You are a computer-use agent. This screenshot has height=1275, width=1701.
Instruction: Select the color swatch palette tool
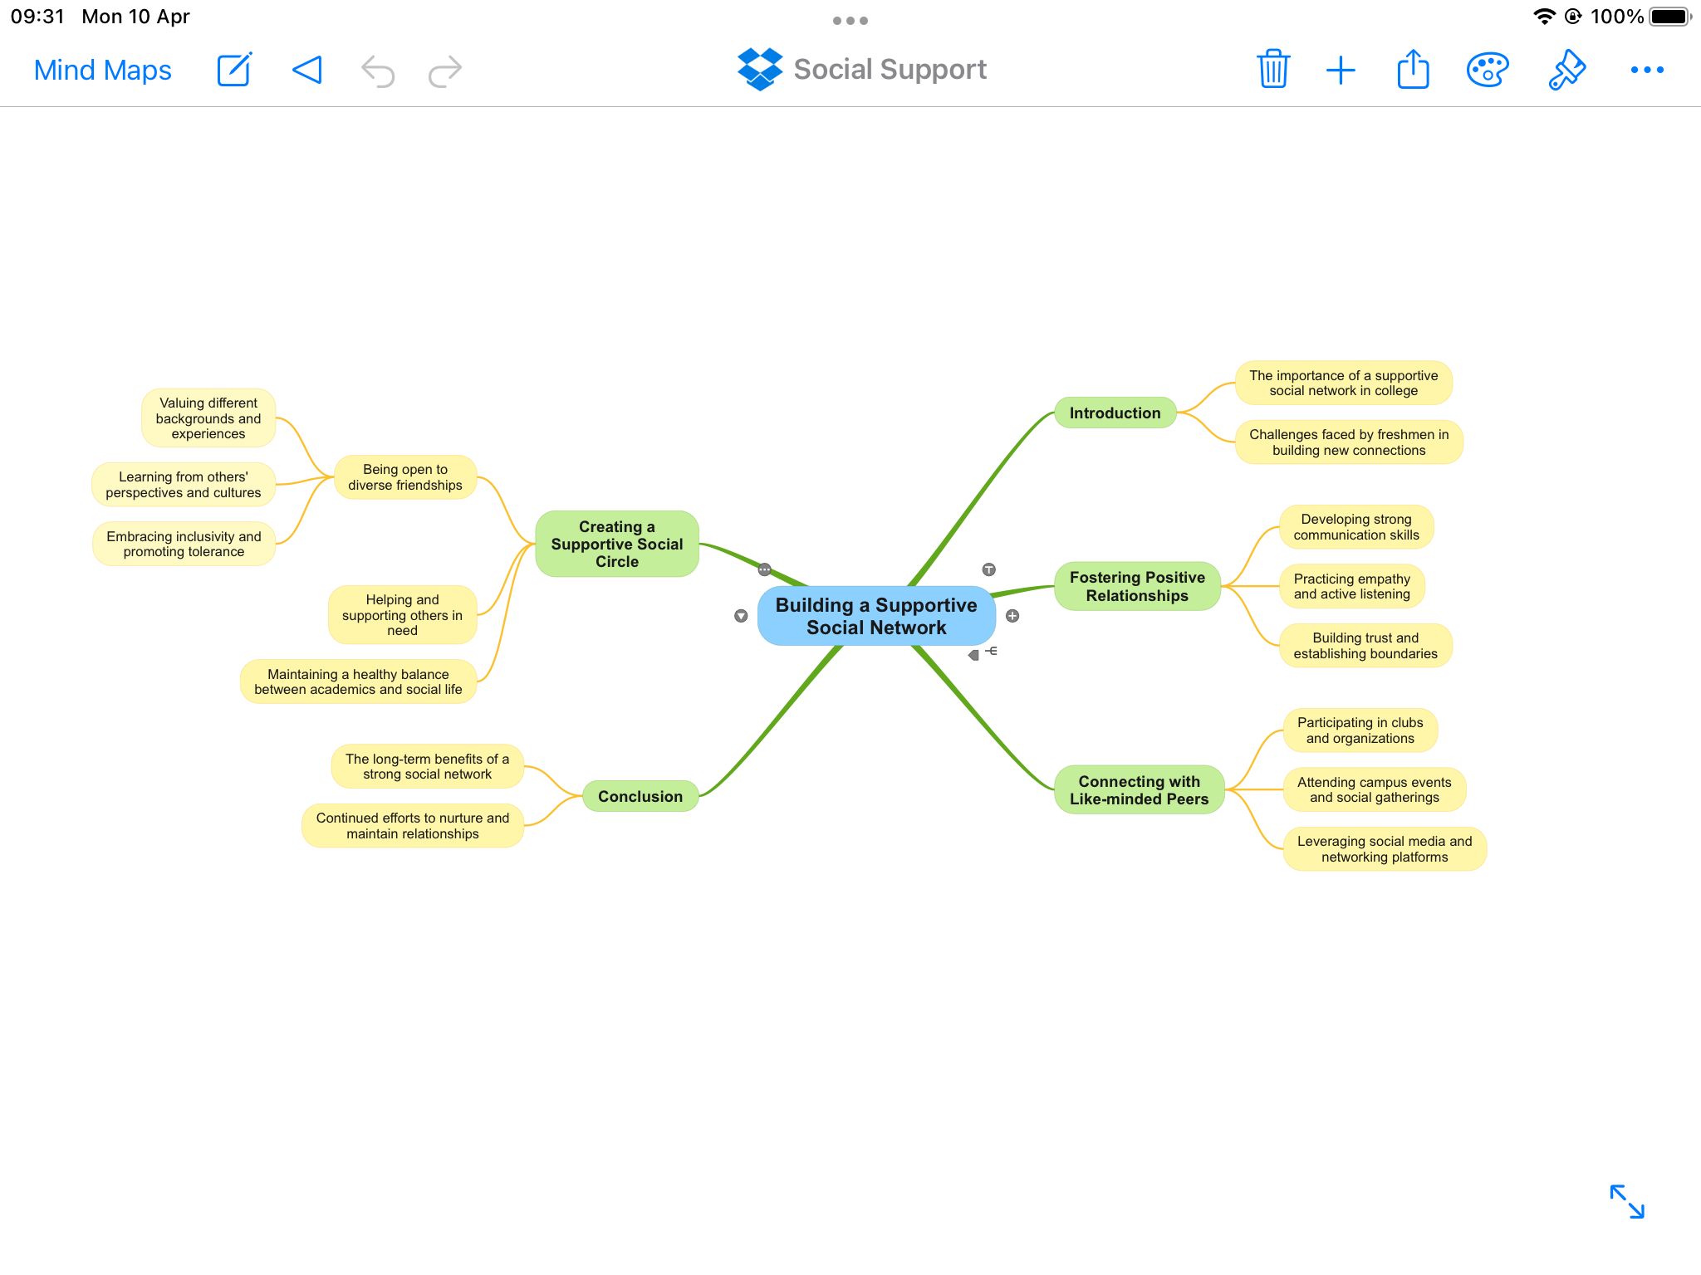[1488, 70]
